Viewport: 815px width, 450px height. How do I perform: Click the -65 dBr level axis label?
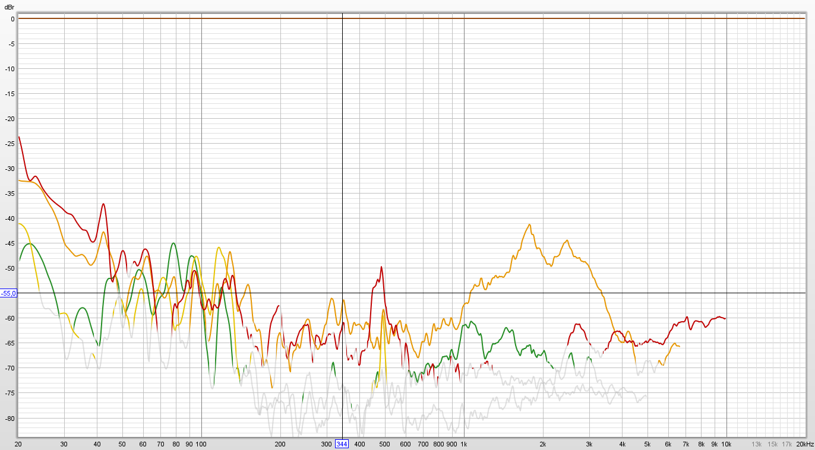pyautogui.click(x=9, y=343)
